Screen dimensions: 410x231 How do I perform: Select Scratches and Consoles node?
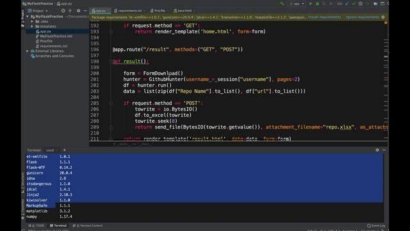pyautogui.click(x=54, y=56)
